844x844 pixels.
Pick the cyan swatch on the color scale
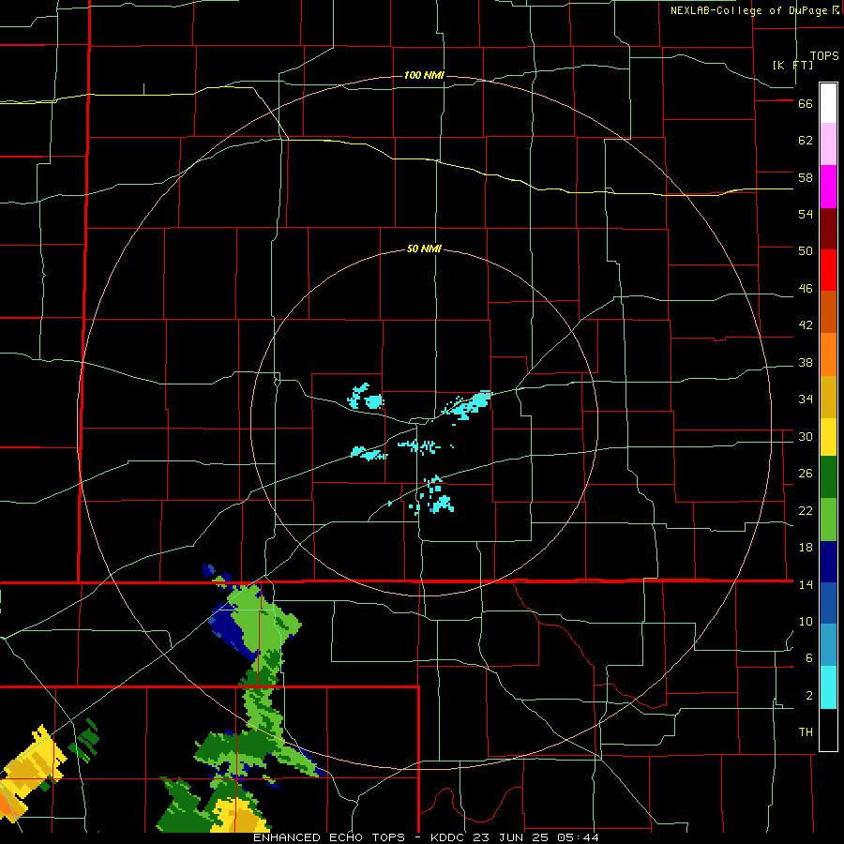828,687
